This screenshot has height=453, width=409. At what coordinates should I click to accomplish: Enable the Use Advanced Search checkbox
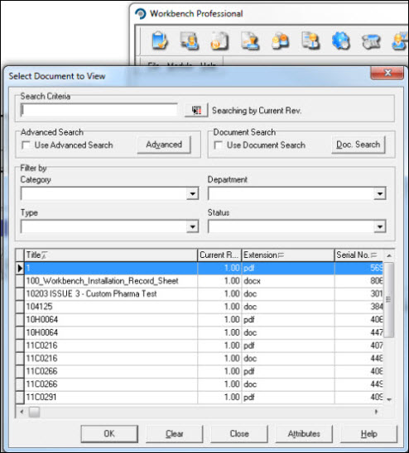pos(26,145)
